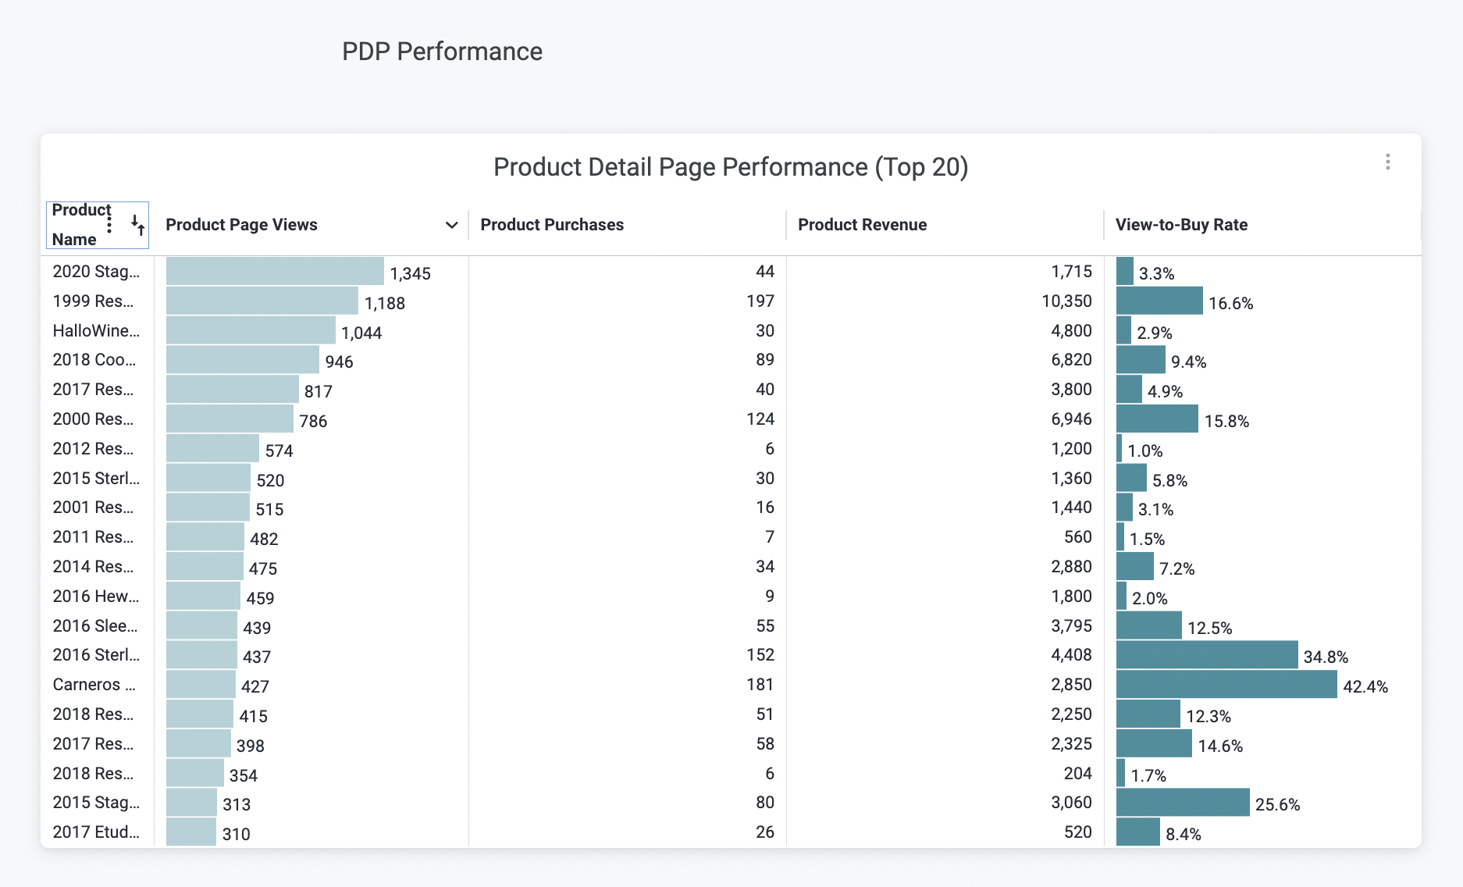Click the 34.8% view-to-buy rate bar
Viewport: 1463px width, 887px height.
1207,655
